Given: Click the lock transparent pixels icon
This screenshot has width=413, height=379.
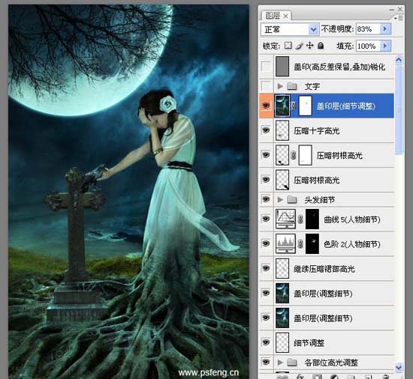Looking at the screenshot, I should click(288, 46).
